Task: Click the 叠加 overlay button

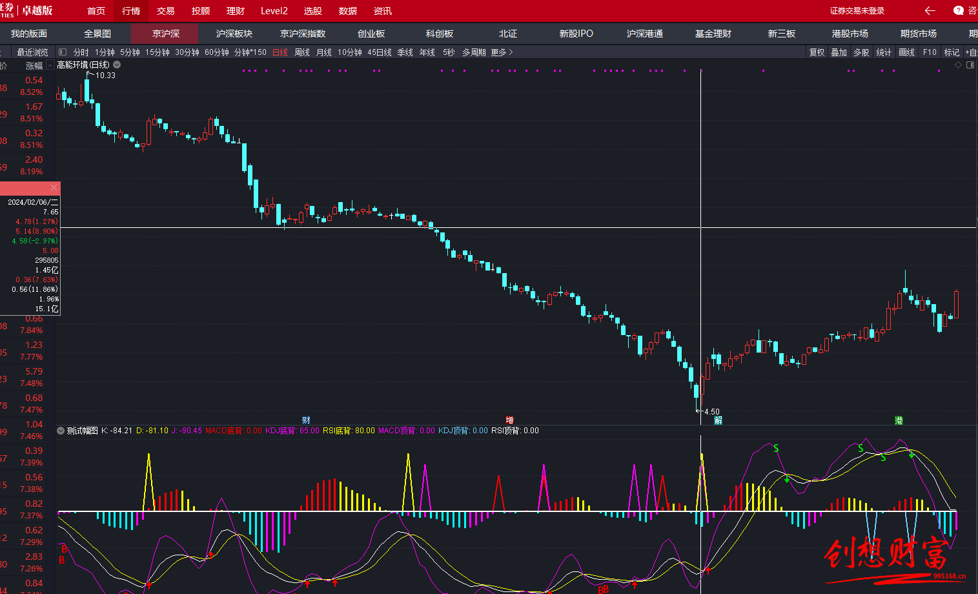Action: pyautogui.click(x=839, y=52)
